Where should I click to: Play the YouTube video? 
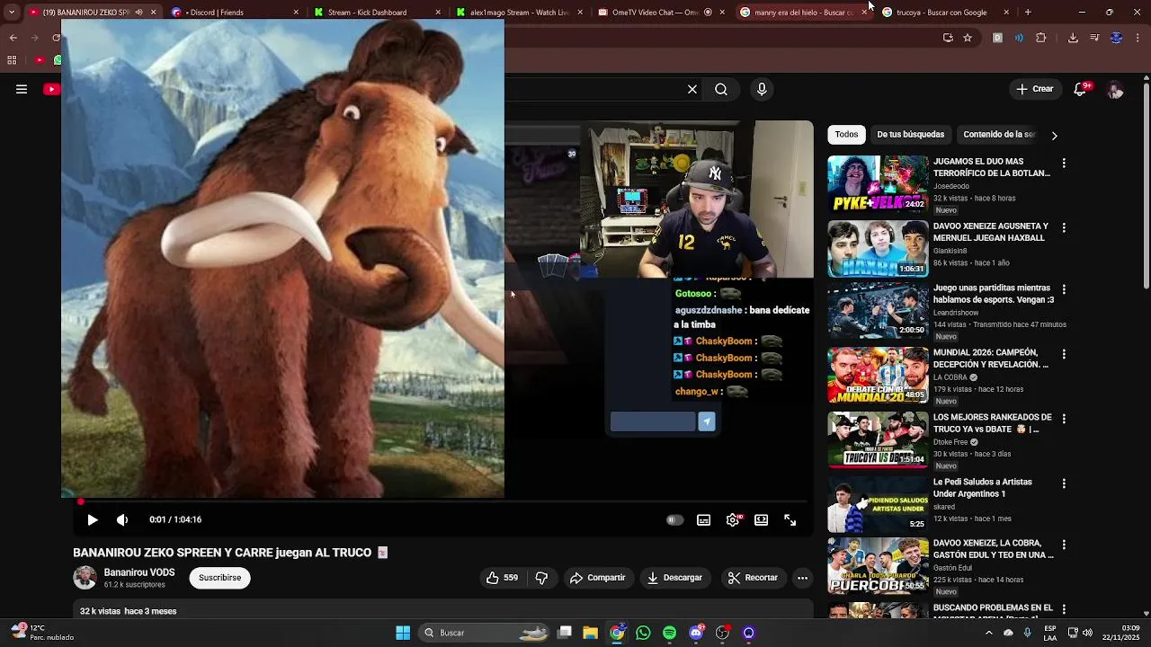(x=92, y=519)
